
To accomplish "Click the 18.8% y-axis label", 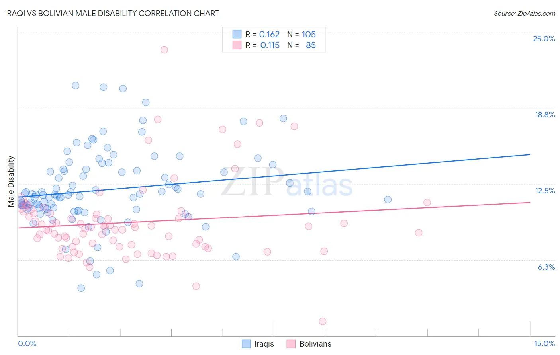I will coord(544,115).
